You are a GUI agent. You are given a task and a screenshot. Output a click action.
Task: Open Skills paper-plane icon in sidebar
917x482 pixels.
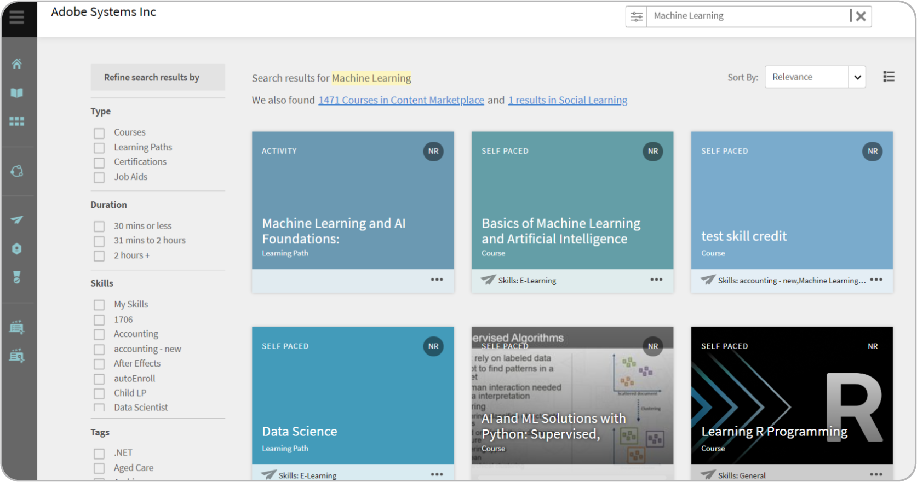17,220
